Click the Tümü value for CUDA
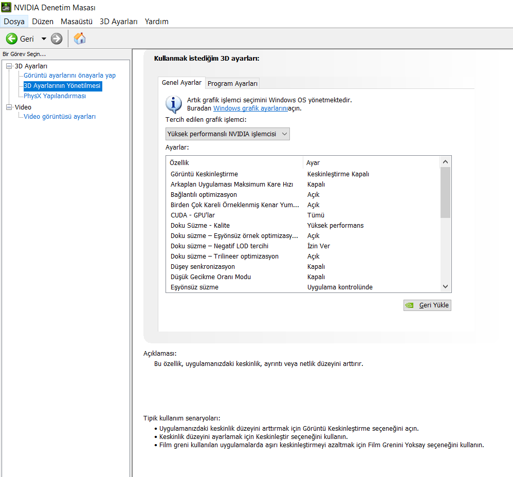Image resolution: width=513 pixels, height=477 pixels. 316,215
